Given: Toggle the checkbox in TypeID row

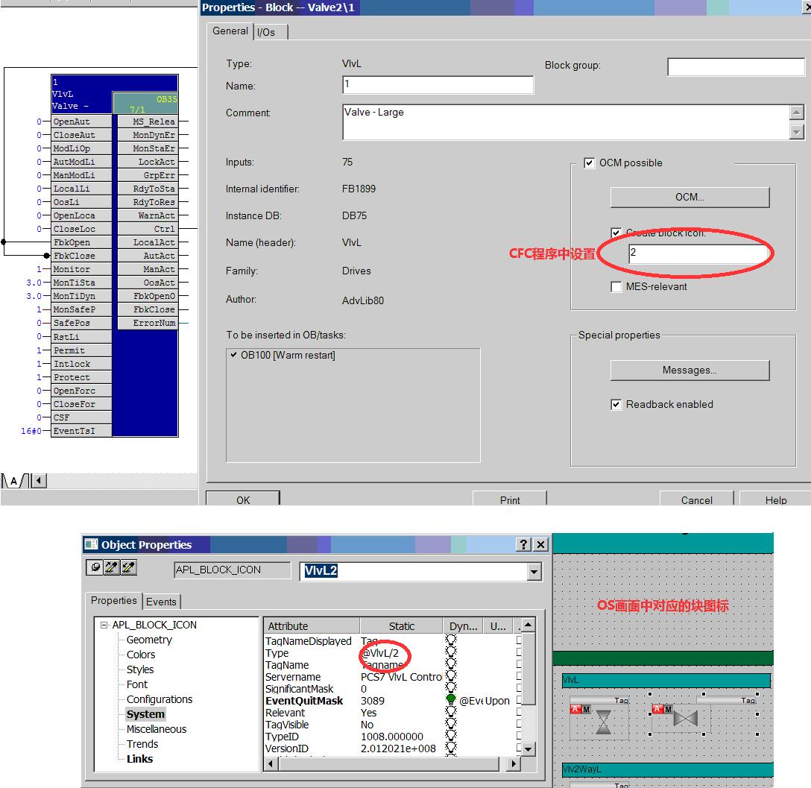Looking at the screenshot, I should click(519, 735).
